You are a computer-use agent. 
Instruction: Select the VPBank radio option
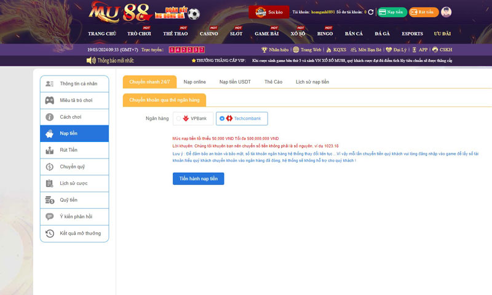tap(193, 119)
